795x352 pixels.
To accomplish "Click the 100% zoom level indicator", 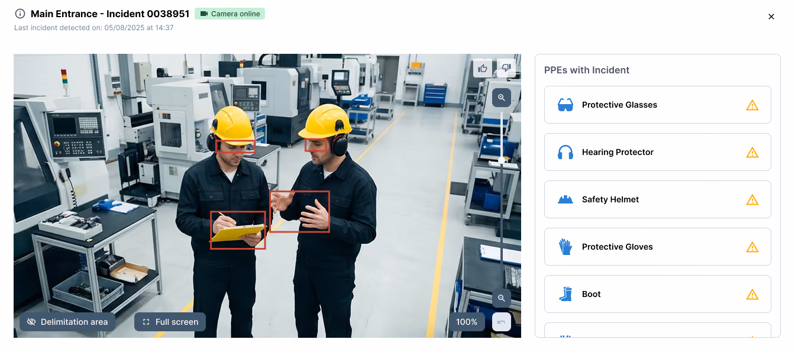I will coord(467,322).
